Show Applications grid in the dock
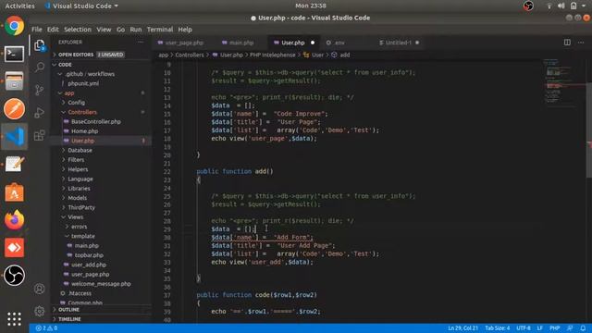This screenshot has height=333, width=592. coord(15,319)
